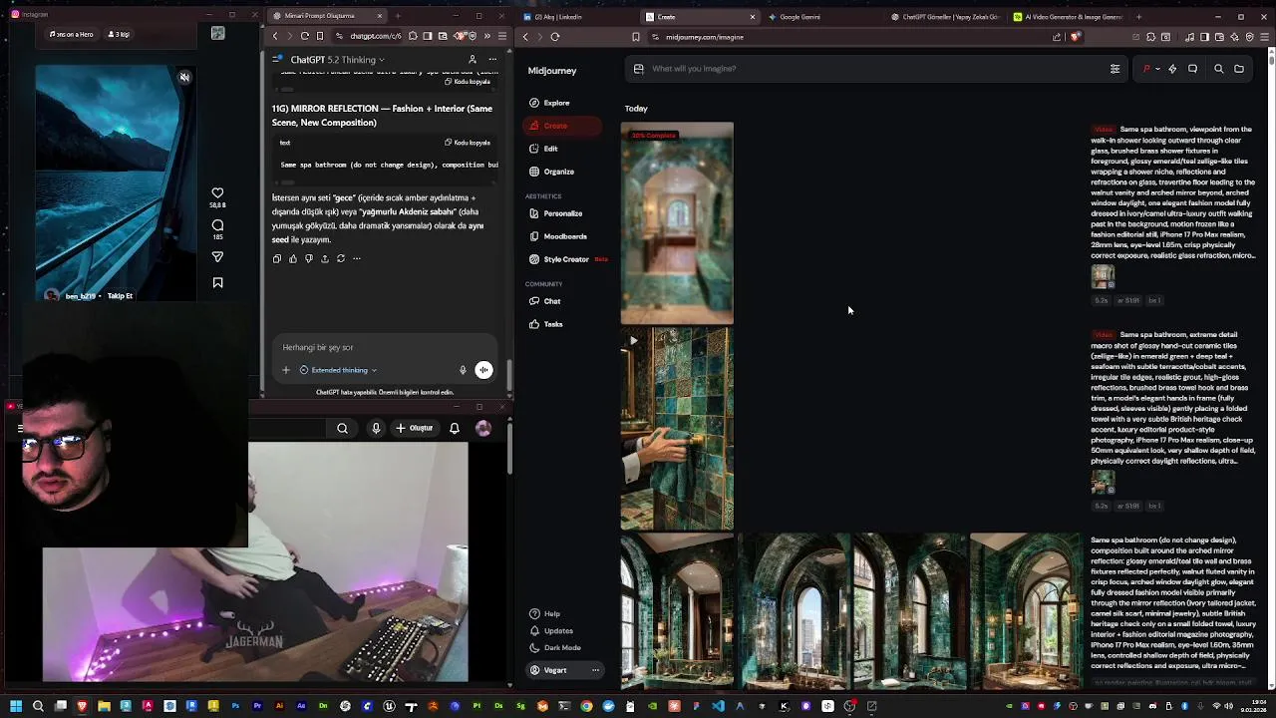Like the ChatGPT response with thumbs up
Viewport: 1276px width, 718px height.
pos(293,258)
